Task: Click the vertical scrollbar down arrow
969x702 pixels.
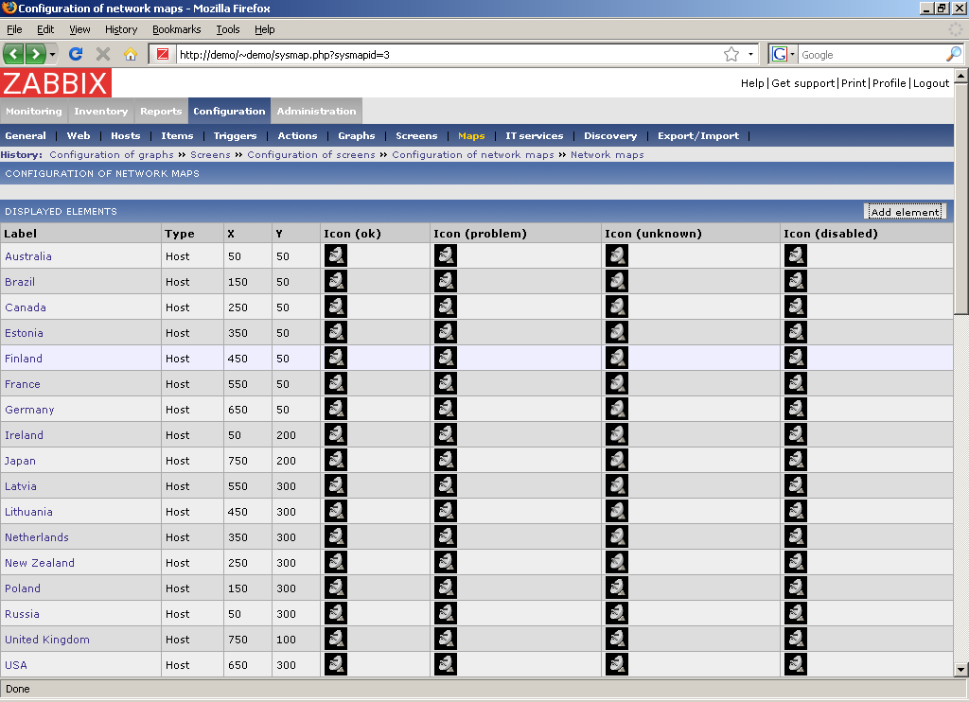Action: pos(961,669)
